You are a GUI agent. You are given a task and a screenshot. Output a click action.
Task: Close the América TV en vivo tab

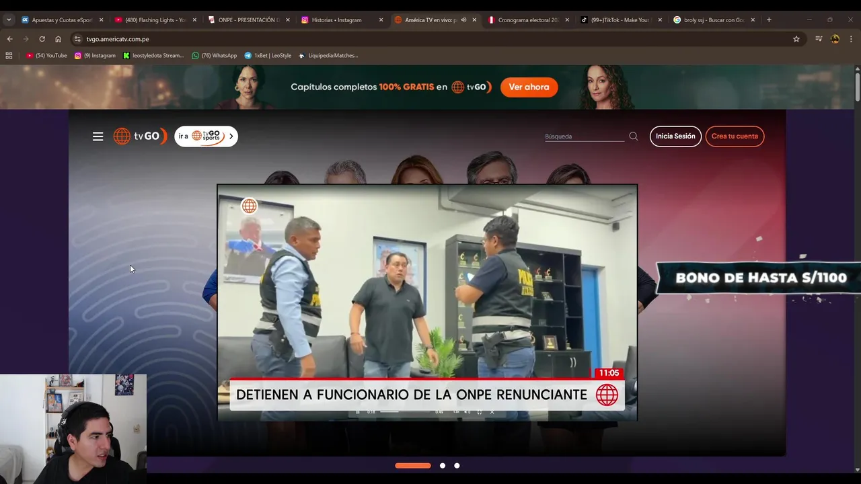click(474, 20)
